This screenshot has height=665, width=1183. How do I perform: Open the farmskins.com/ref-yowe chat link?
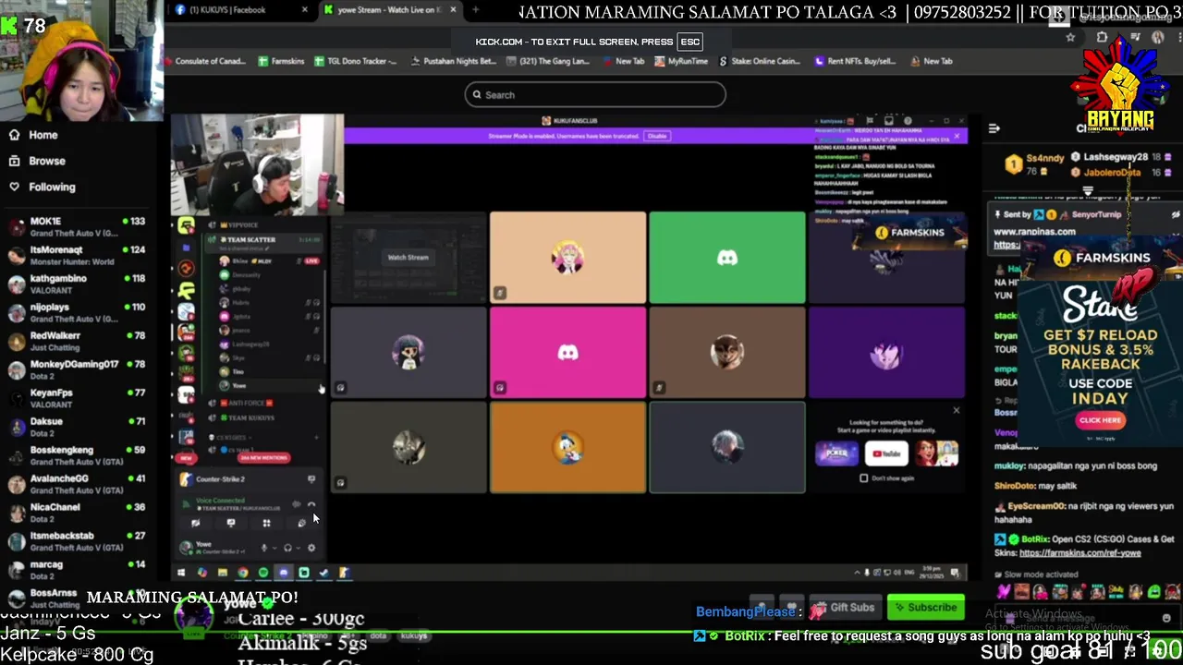pyautogui.click(x=1079, y=553)
